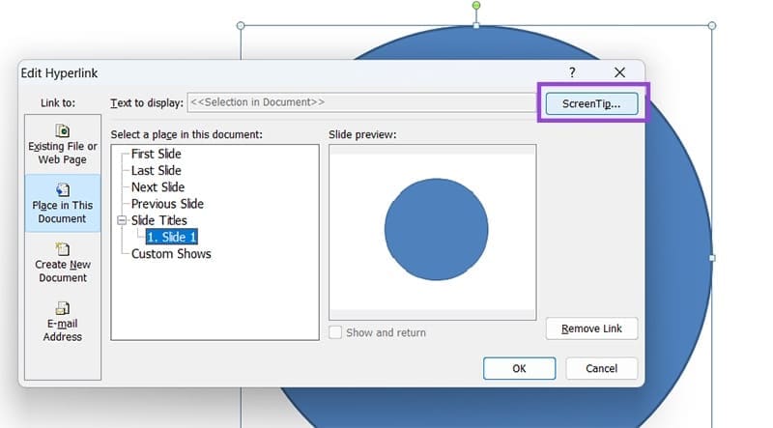773x428 pixels.
Task: Confirm with the OK button
Action: point(519,368)
